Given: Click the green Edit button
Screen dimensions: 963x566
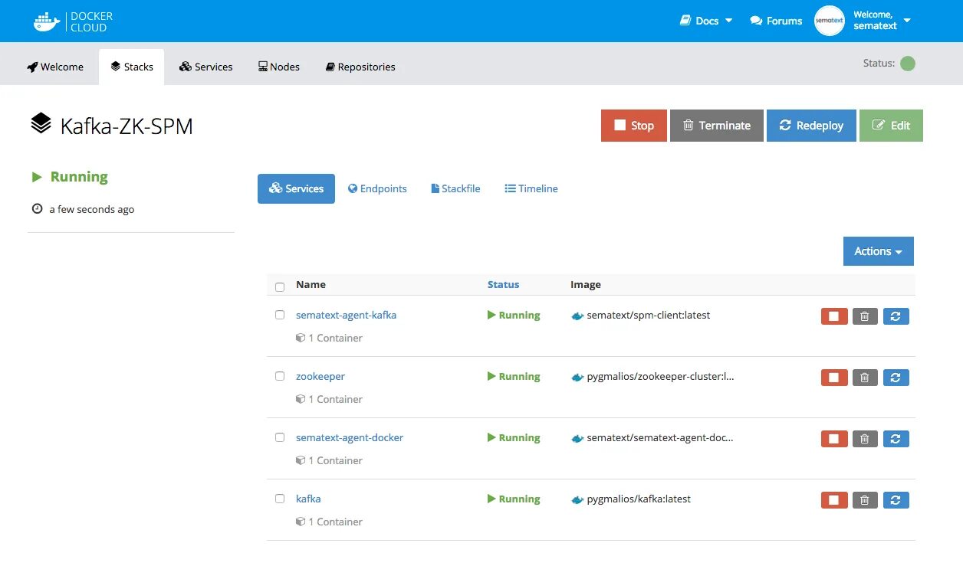Looking at the screenshot, I should click(891, 126).
